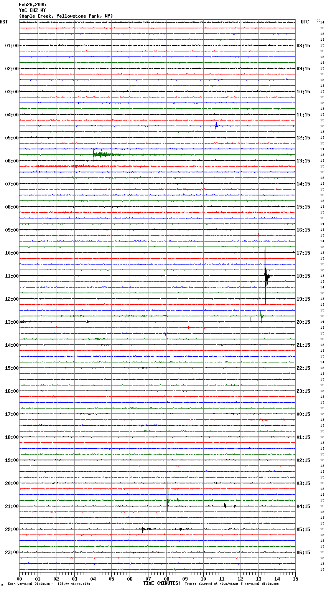This screenshot has height=589, width=326.
Task: Click the date header Feb26,2005
Action: tap(32, 5)
